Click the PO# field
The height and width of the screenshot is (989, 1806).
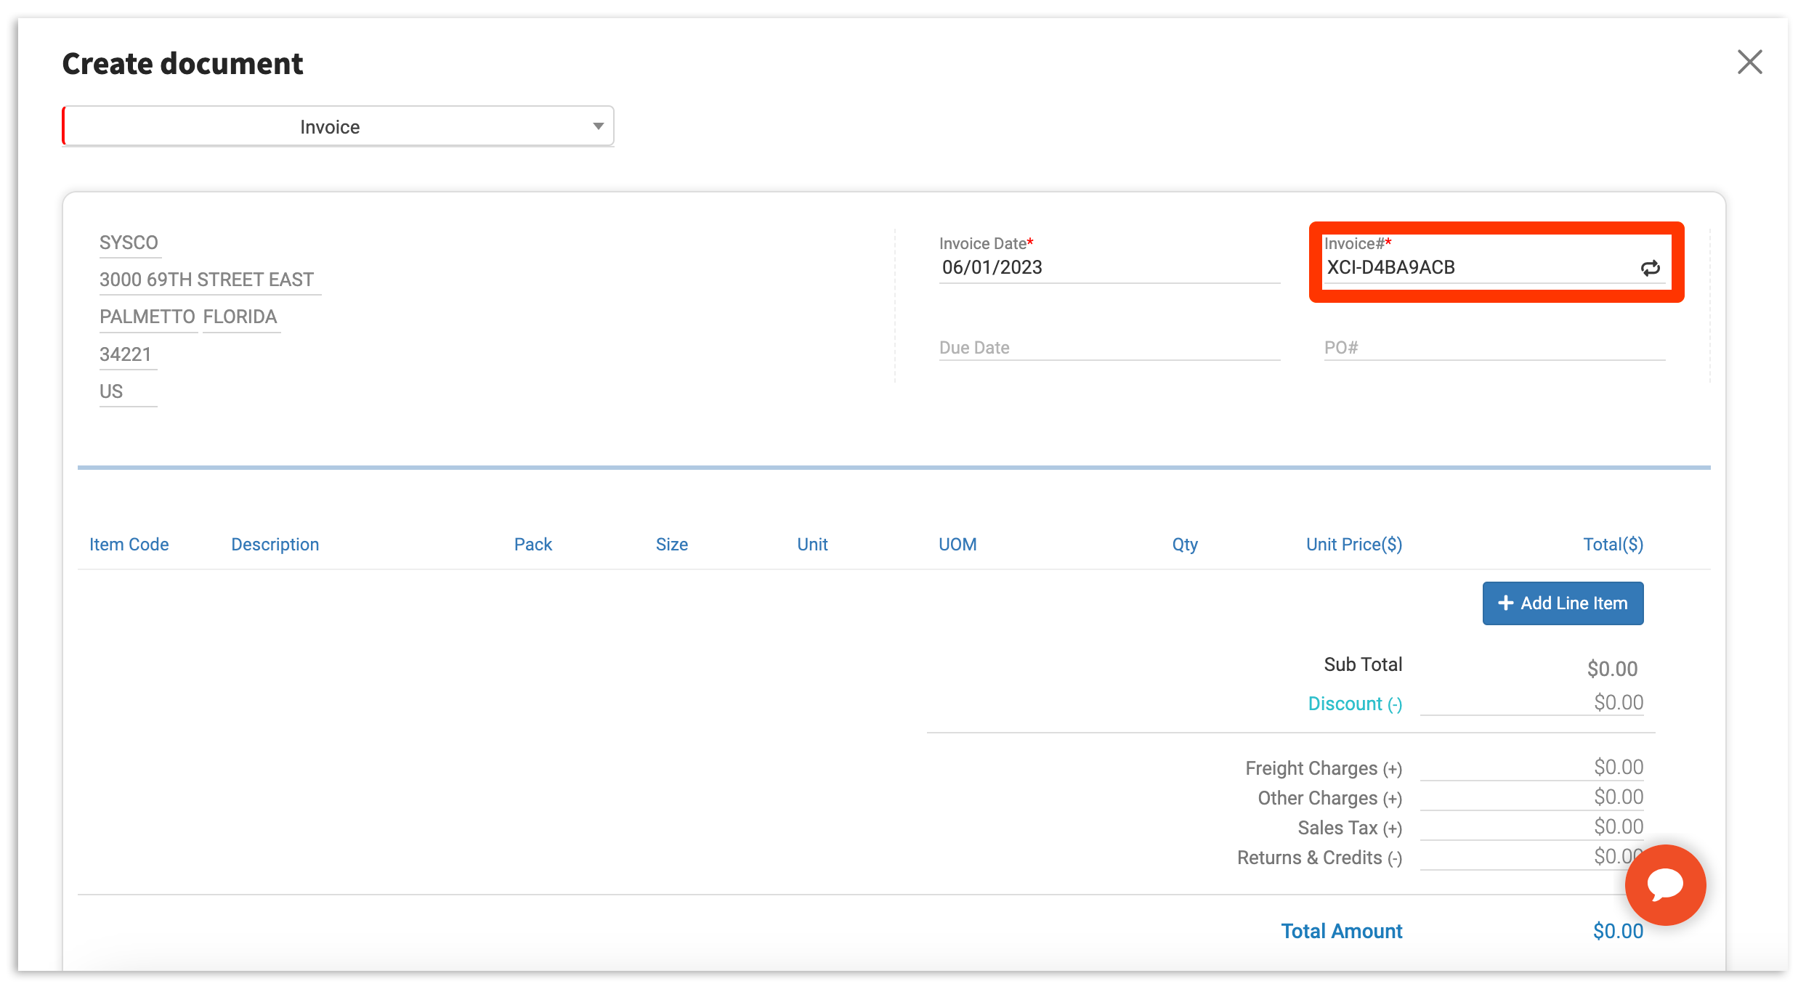point(1494,348)
